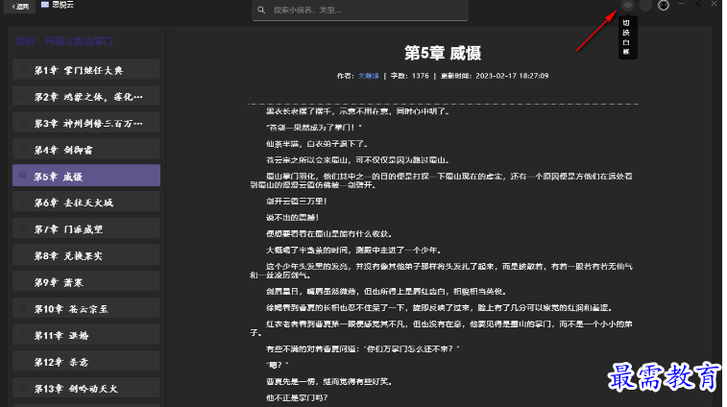The height and width of the screenshot is (407, 727).
Task: Click the circle icon beside 第5章
Action: click(x=22, y=176)
